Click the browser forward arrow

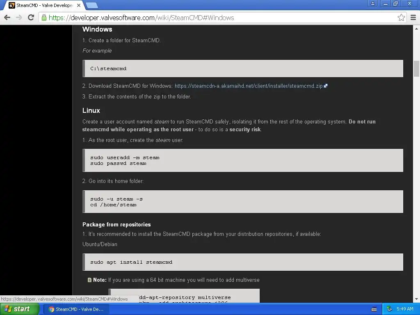[19, 18]
